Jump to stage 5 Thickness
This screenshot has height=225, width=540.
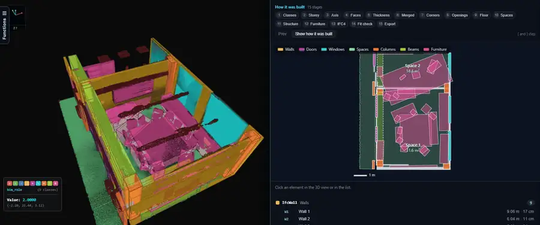click(x=378, y=15)
